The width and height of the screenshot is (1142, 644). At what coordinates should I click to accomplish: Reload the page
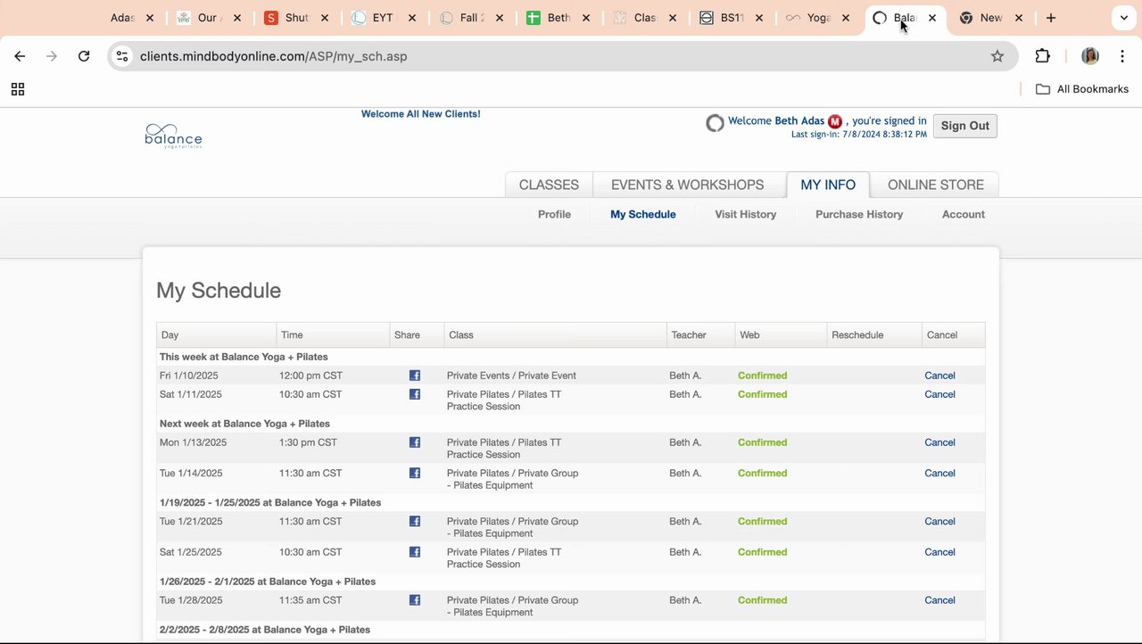pos(84,56)
